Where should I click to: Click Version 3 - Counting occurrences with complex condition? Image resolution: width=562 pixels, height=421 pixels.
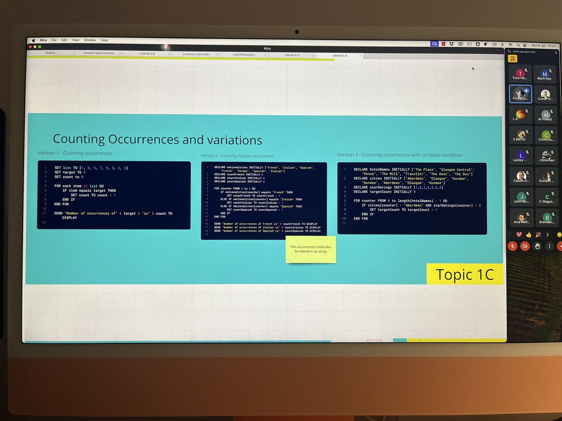(x=399, y=155)
